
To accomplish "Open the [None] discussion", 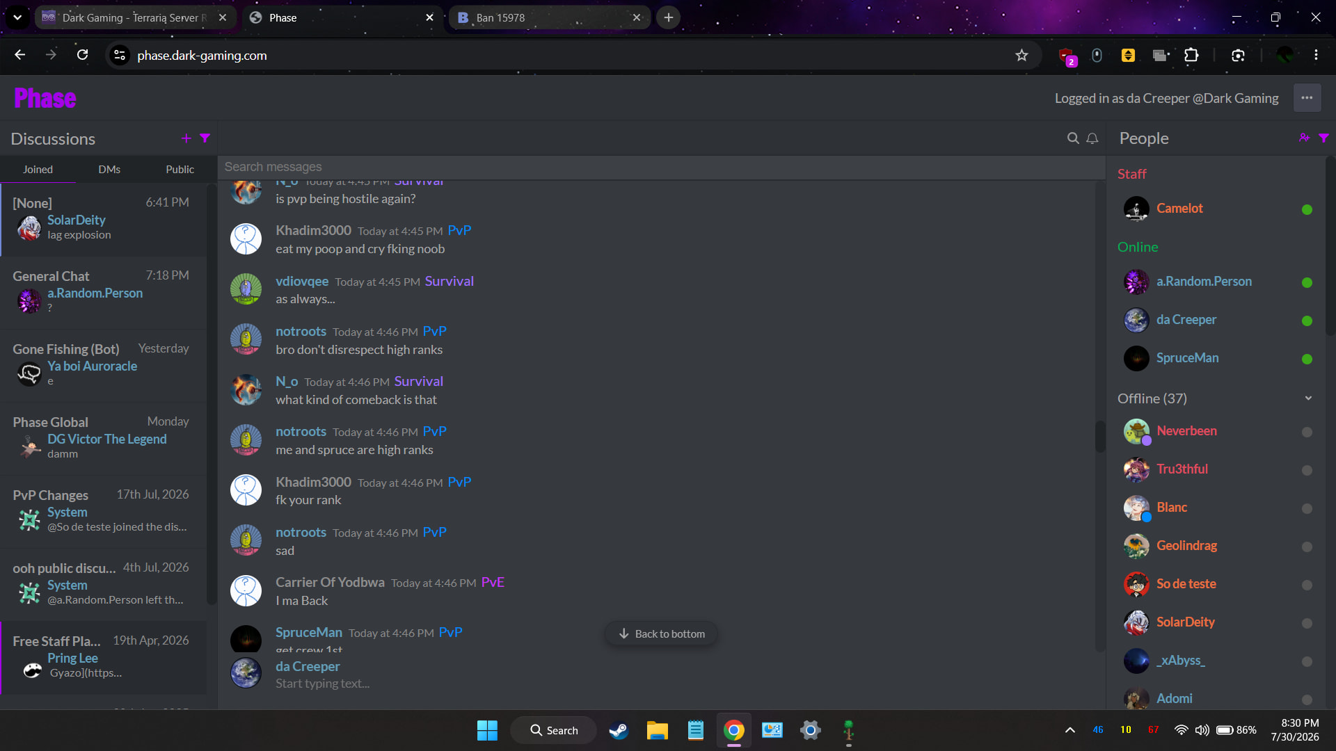I will tap(104, 220).
